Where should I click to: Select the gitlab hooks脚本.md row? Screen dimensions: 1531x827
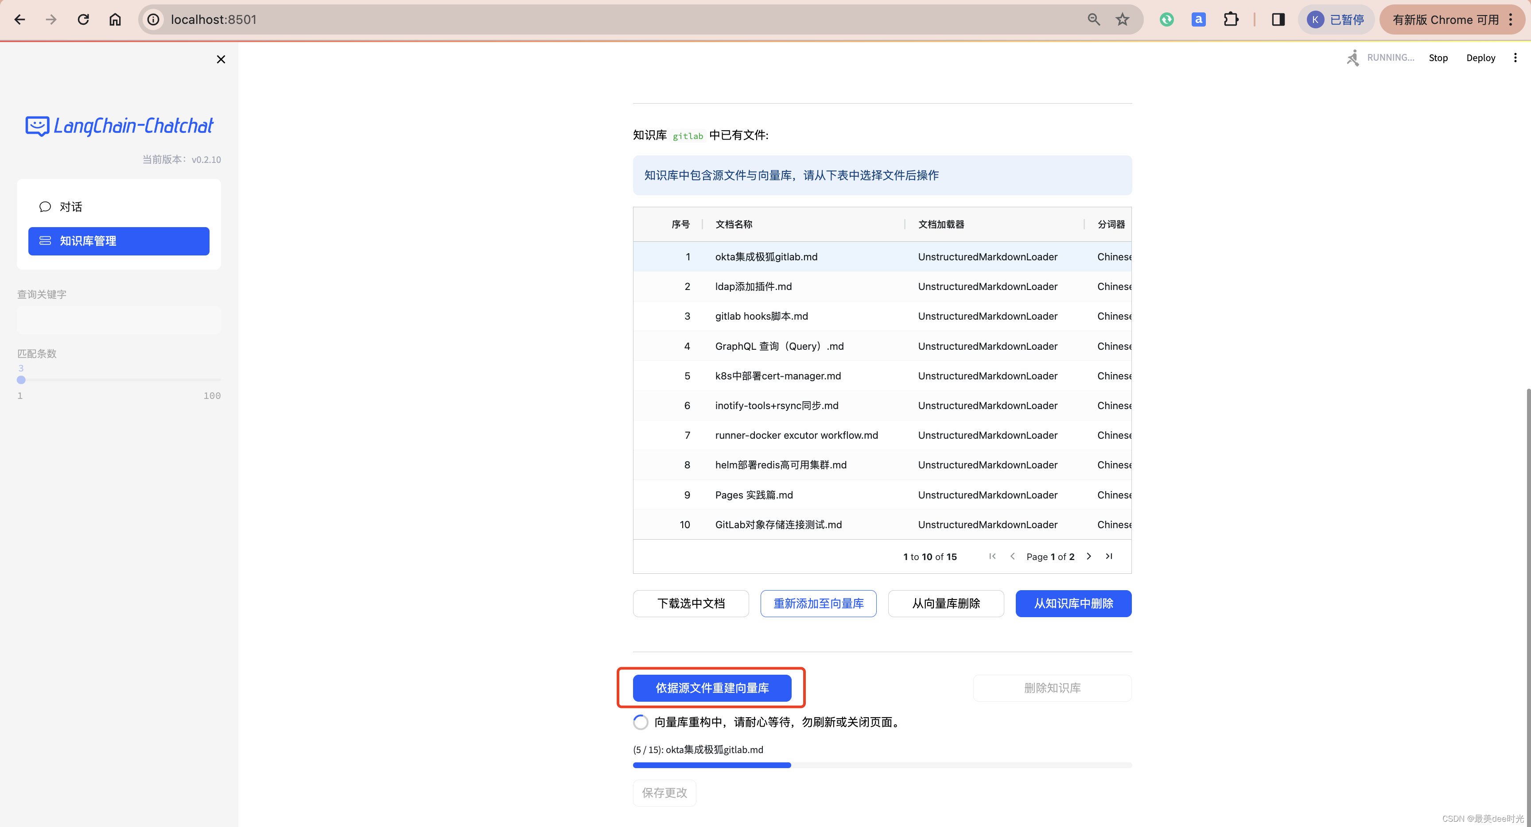pos(882,316)
